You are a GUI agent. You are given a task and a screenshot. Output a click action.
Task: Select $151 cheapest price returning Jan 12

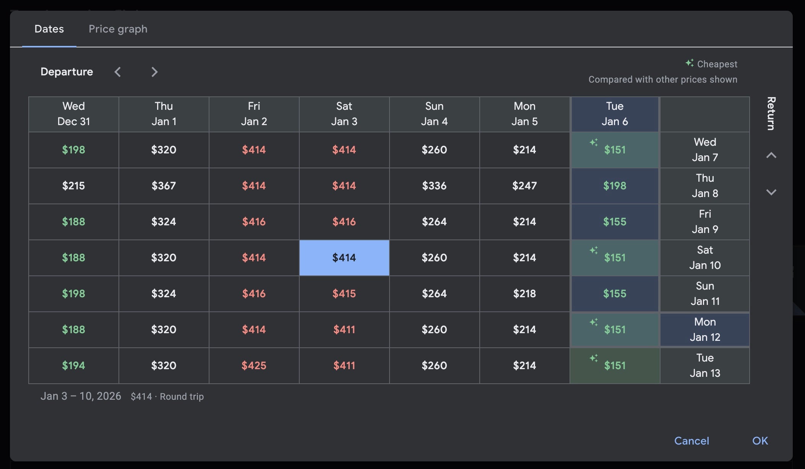[x=614, y=329]
